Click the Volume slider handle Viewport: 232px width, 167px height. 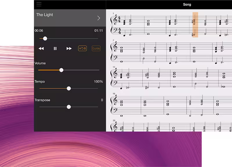point(61,70)
